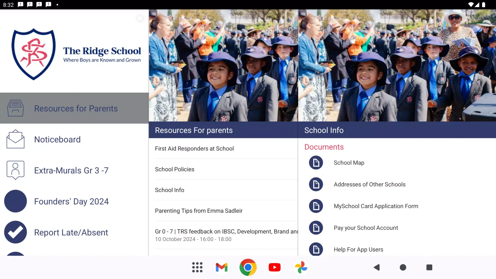Tap the Android back navigation button
496x279 pixels.
[377, 267]
